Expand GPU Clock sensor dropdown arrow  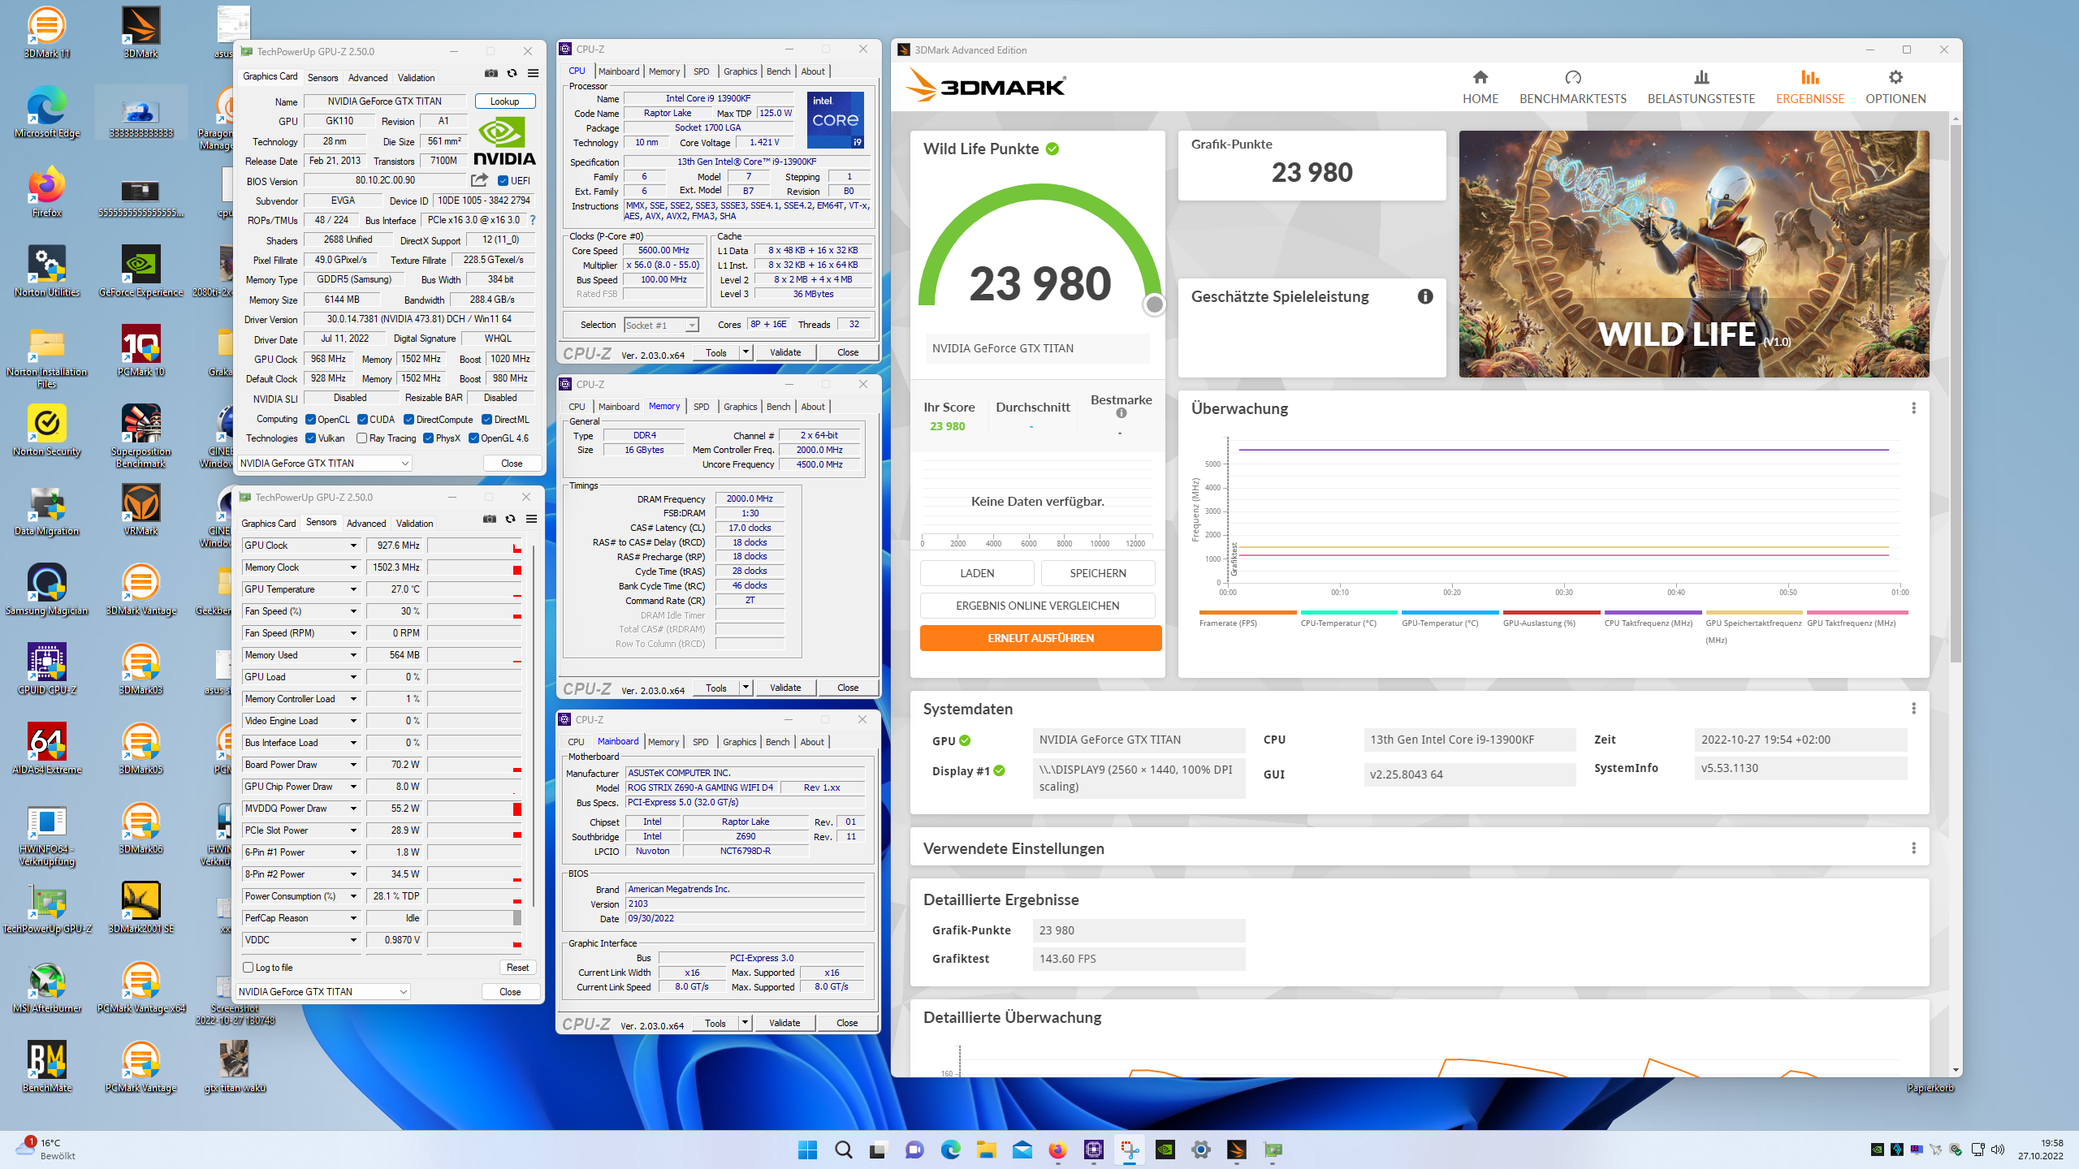tap(353, 546)
